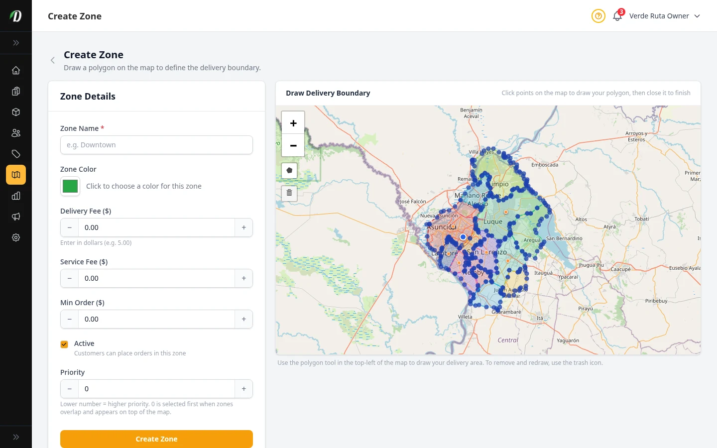This screenshot has width=717, height=448.
Task: Open the customers section in the sidebar
Action: (x=15, y=133)
